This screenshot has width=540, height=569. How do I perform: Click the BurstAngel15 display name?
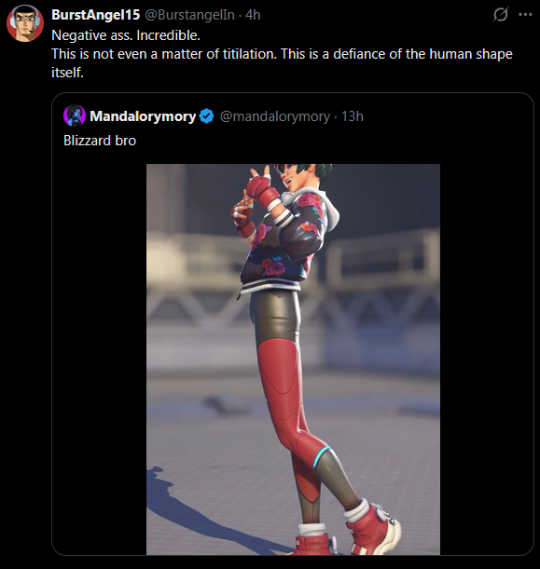(95, 15)
